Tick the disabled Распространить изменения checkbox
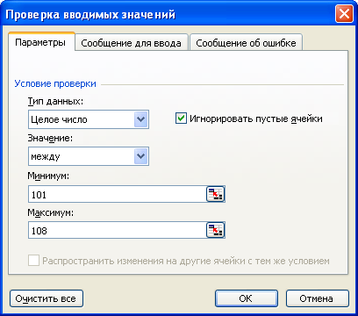Image resolution: width=358 pixels, height=316 pixels. tap(33, 260)
